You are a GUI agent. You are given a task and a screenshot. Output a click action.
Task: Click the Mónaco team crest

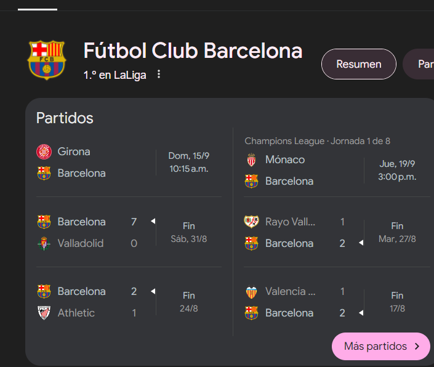251,159
